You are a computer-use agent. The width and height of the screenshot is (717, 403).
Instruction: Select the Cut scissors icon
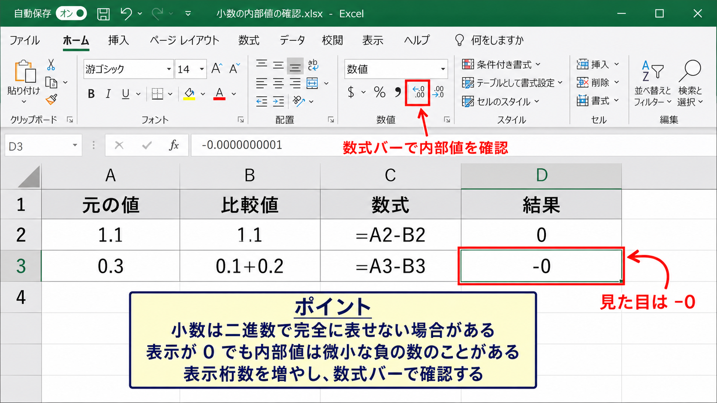51,65
